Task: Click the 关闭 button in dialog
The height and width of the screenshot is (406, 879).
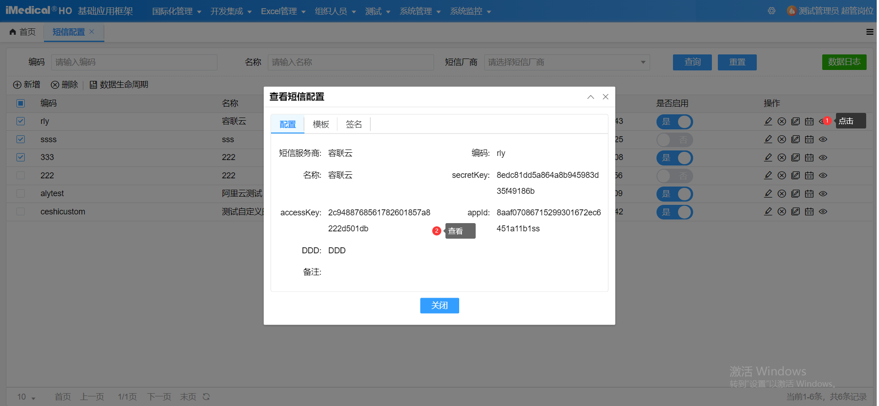Action: pyautogui.click(x=439, y=305)
